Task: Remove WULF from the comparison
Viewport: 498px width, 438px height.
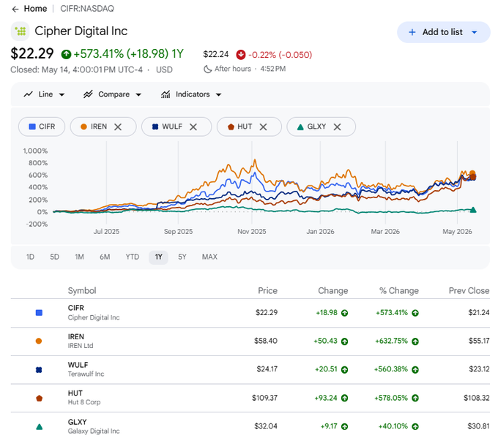Action: (193, 127)
